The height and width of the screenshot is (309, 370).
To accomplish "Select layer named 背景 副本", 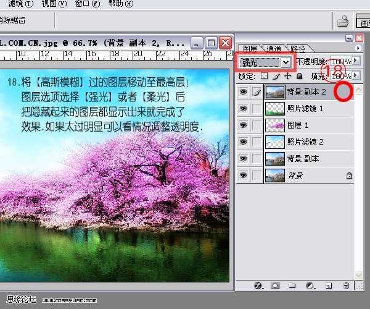I will (x=303, y=159).
